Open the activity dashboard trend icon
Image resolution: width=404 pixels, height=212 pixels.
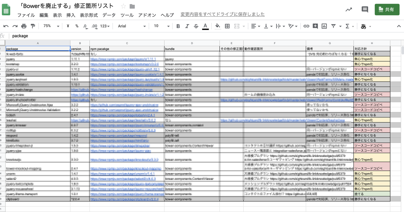click(x=349, y=9)
